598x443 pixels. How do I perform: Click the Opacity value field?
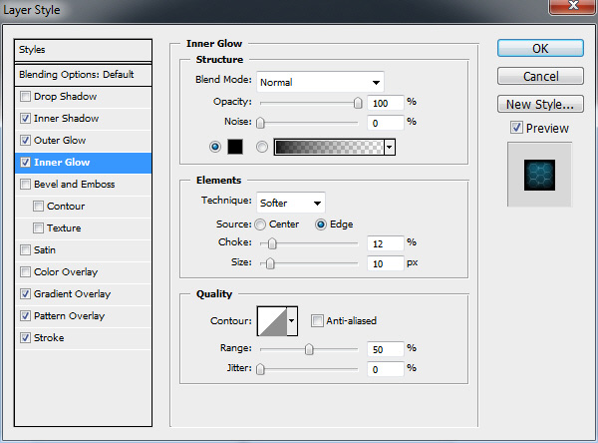coord(385,103)
